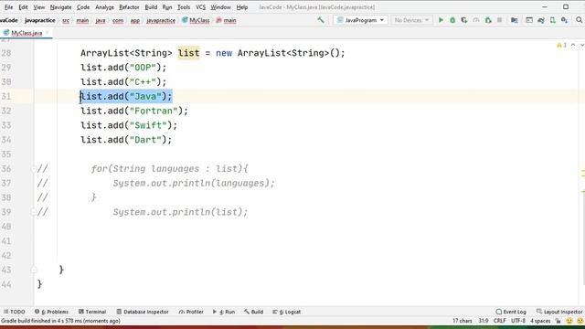Open the Help menu
The image size is (585, 329).
click(241, 7)
